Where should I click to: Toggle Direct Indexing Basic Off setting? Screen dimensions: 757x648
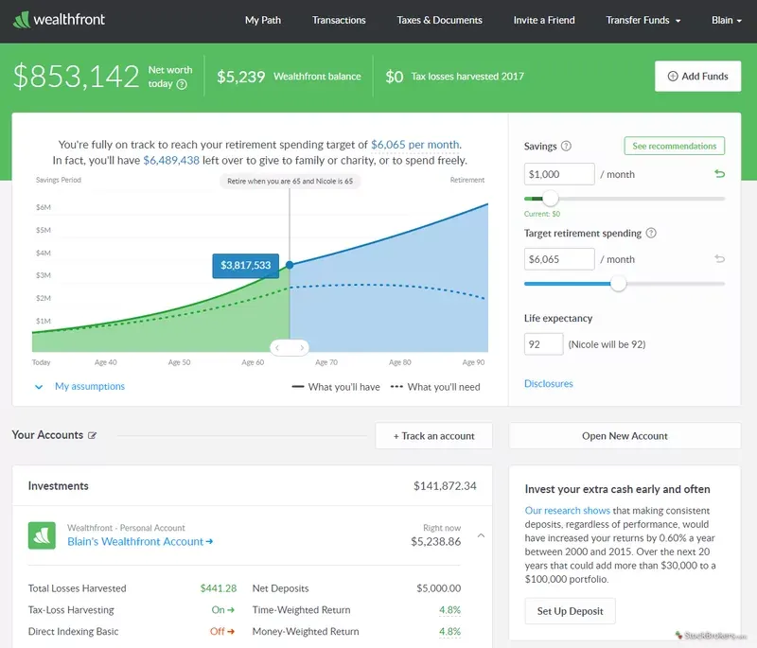coord(222,631)
